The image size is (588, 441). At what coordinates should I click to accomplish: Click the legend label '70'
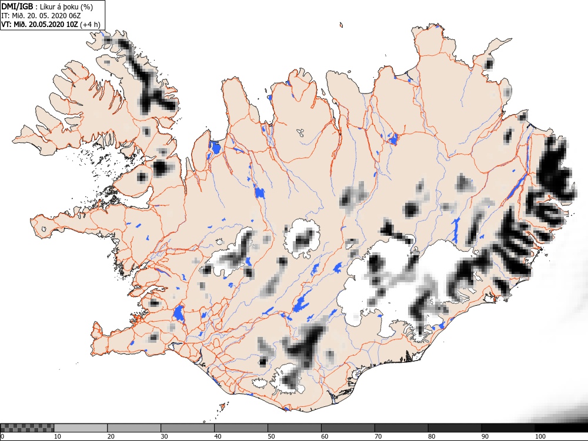378,436
